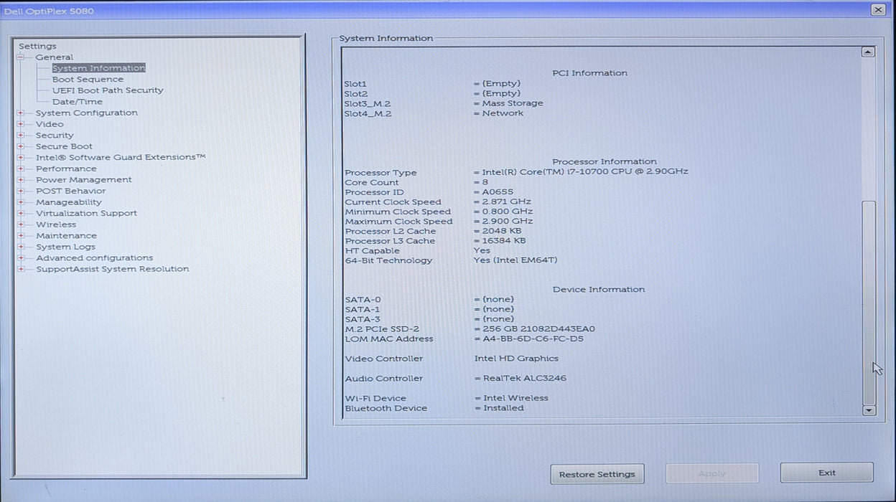The height and width of the screenshot is (502, 896).
Task: Click the scrollbar down arrow
Action: coord(869,411)
